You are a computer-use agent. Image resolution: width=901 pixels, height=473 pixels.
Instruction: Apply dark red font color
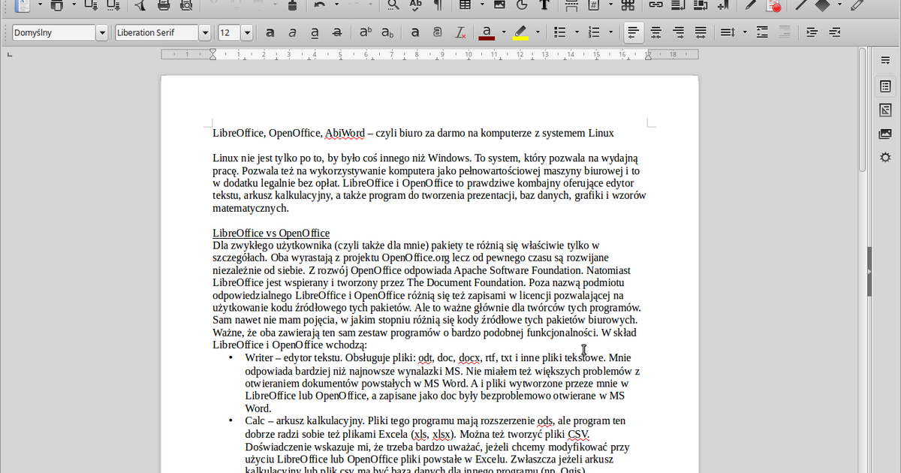[x=487, y=33]
